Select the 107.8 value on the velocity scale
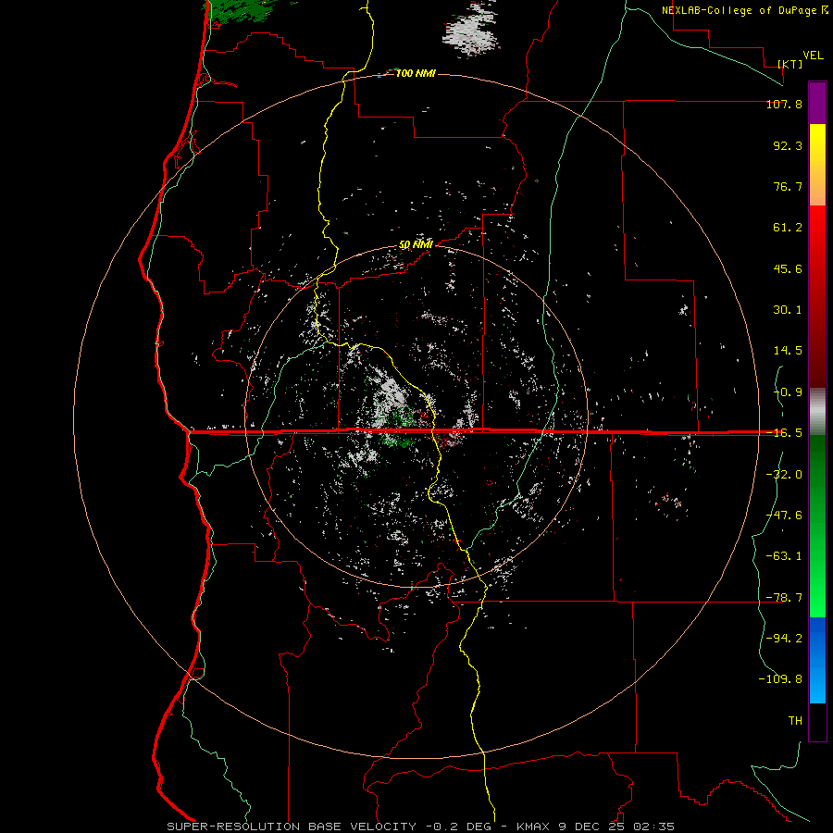This screenshot has width=833, height=833. 784,104
